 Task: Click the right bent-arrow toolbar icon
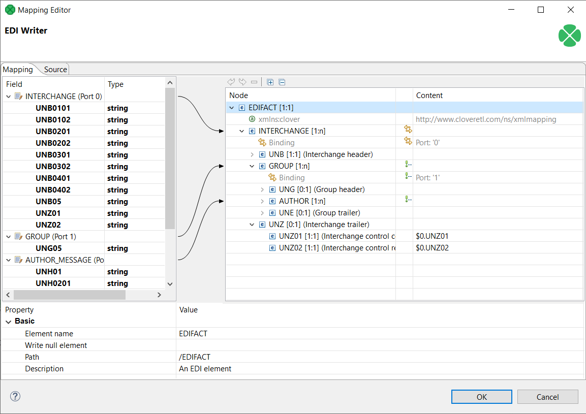click(x=242, y=82)
